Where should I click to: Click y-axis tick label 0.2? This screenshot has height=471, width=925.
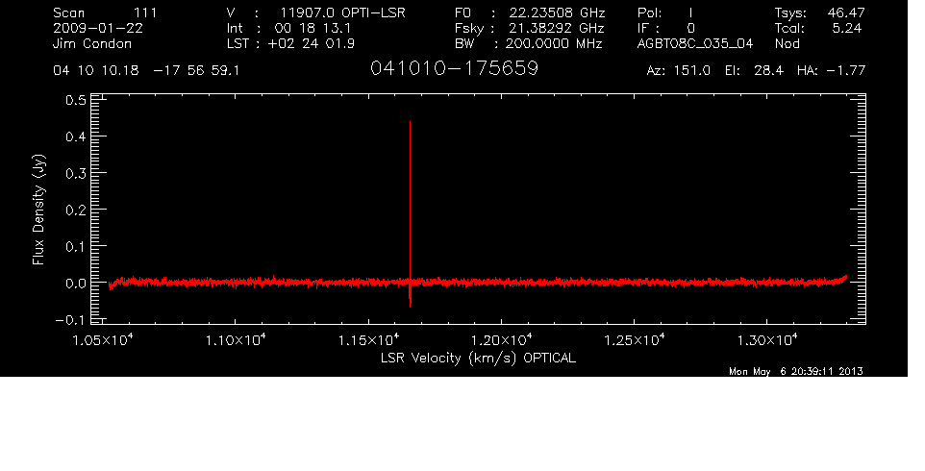(x=76, y=210)
